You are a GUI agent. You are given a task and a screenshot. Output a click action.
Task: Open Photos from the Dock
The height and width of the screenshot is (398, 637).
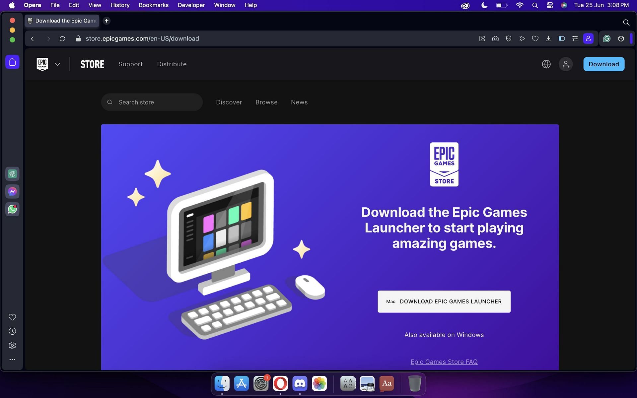(x=319, y=383)
